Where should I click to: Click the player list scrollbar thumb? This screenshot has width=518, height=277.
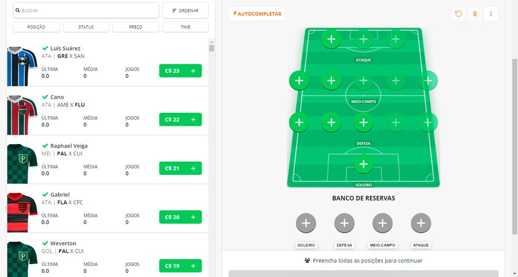(212, 48)
